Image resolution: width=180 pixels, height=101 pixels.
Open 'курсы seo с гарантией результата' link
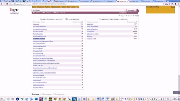(43, 58)
